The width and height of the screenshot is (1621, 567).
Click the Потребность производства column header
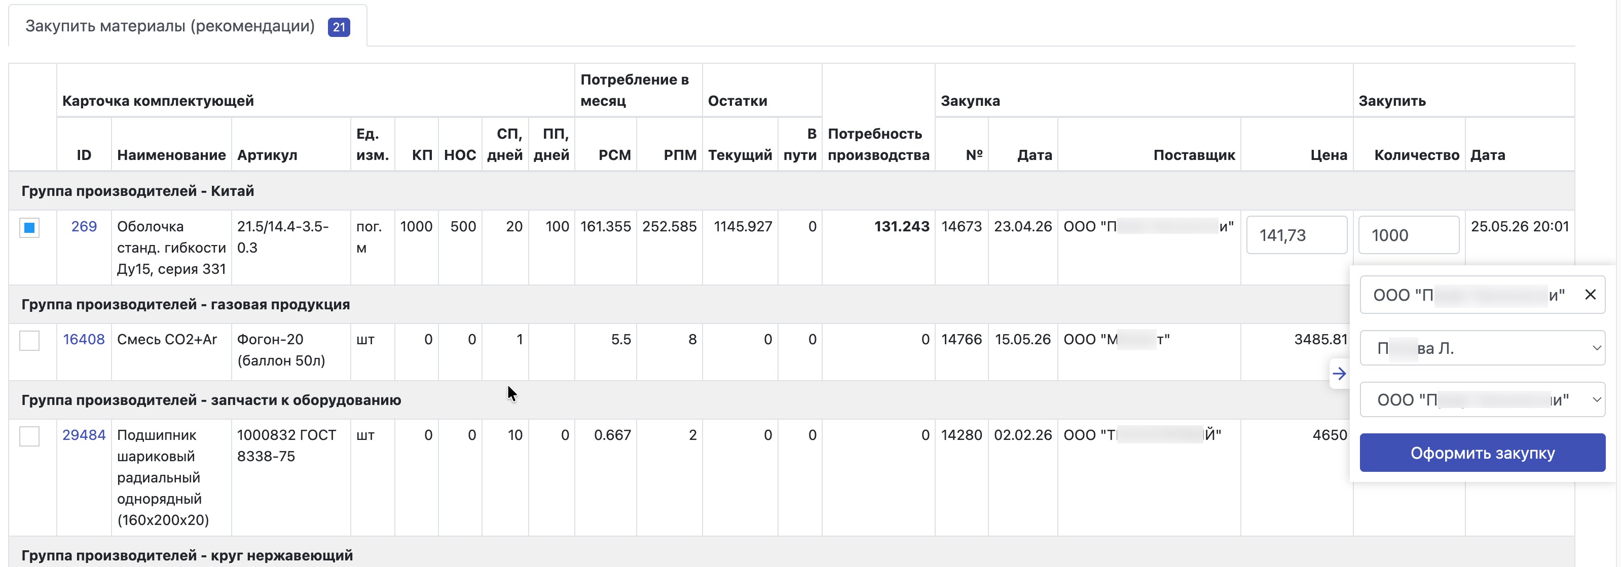[x=878, y=144]
